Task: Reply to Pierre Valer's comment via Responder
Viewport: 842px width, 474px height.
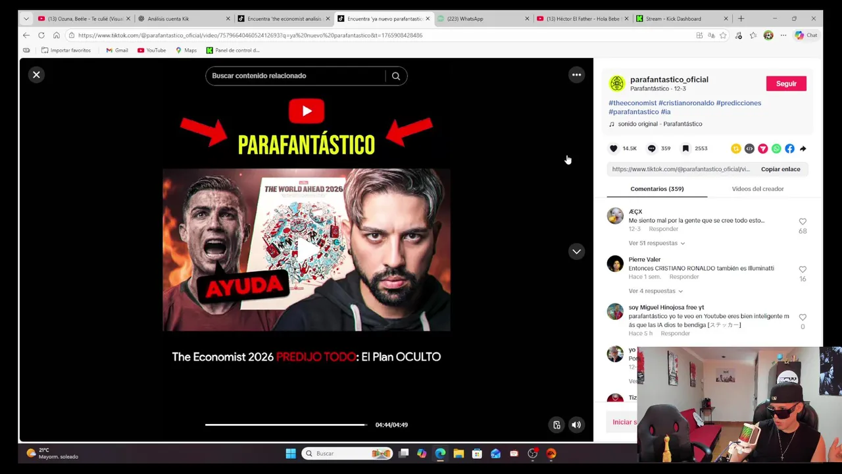Action: pyautogui.click(x=683, y=277)
